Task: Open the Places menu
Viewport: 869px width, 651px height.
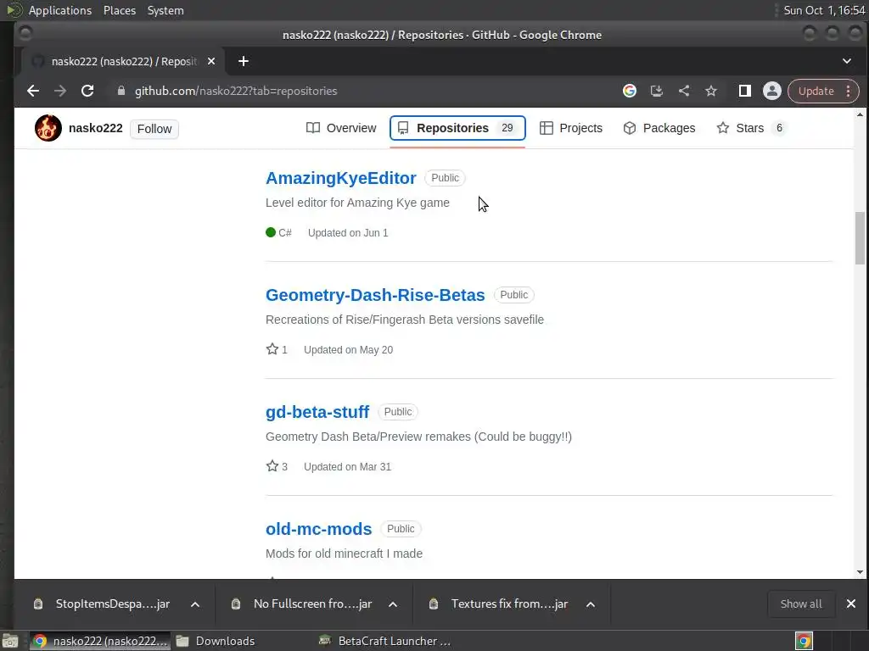Action: [x=120, y=10]
